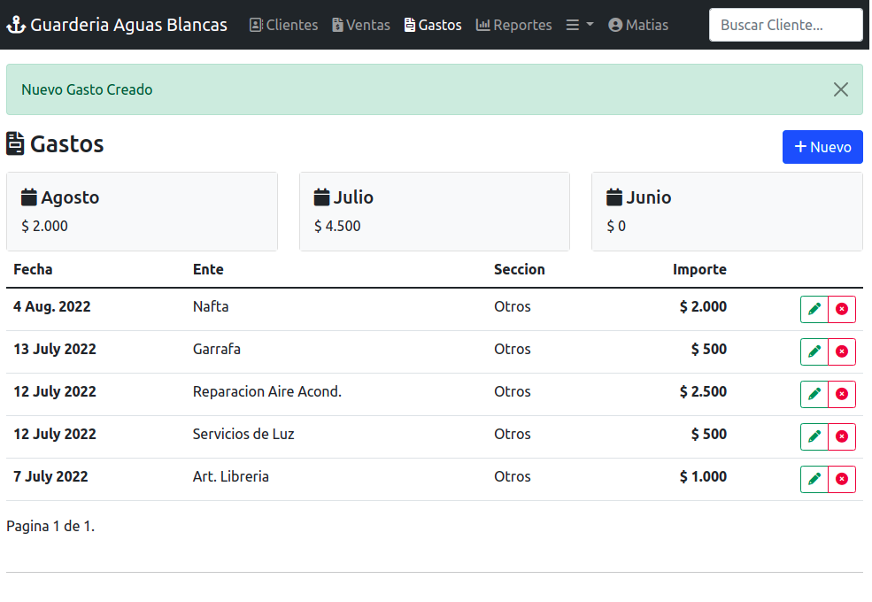
Task: Focus the Buscar Cliente search field
Action: pos(785,25)
